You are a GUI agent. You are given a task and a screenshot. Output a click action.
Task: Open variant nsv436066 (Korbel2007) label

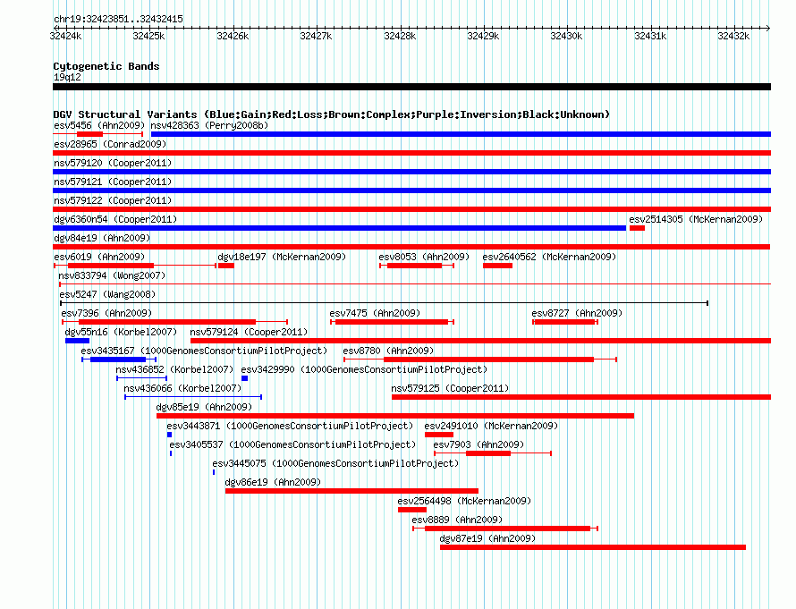pos(182,388)
